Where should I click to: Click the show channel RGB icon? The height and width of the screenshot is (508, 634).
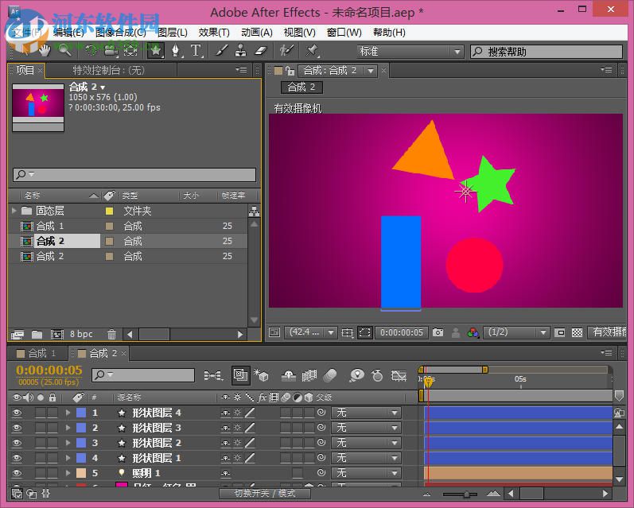(x=473, y=333)
